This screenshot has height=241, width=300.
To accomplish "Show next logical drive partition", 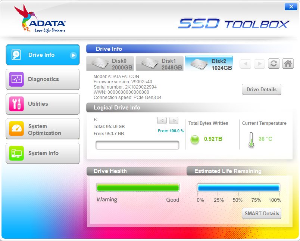I will click(174, 120).
